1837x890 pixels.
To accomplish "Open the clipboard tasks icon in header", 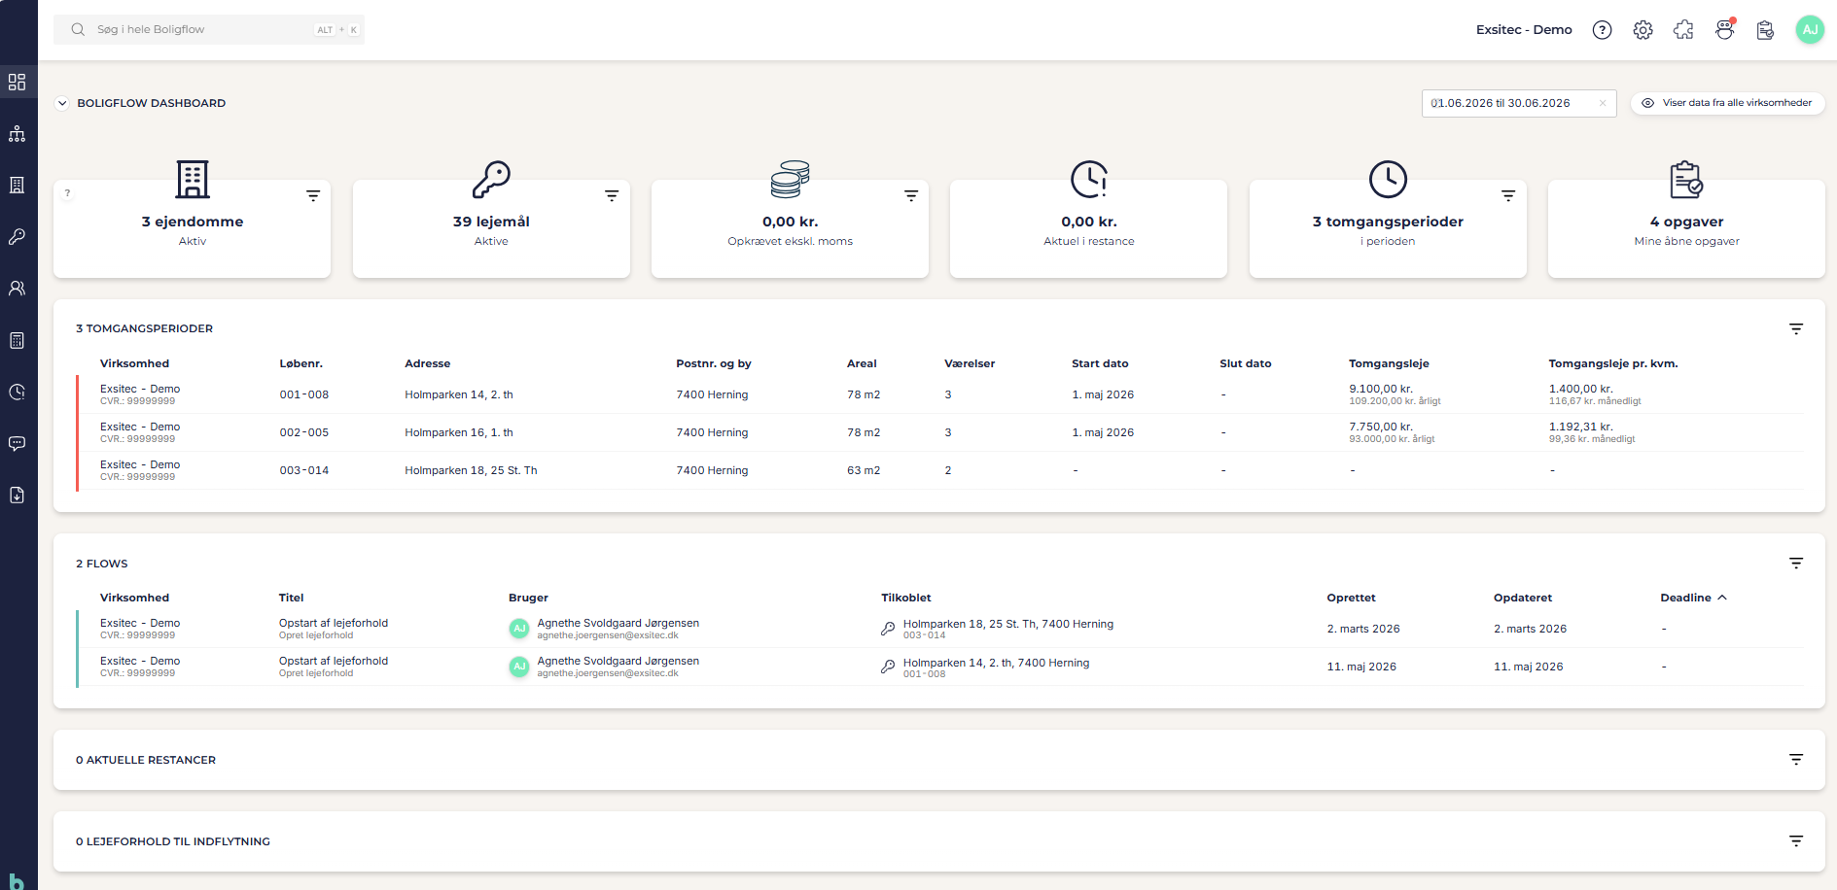I will [1765, 30].
